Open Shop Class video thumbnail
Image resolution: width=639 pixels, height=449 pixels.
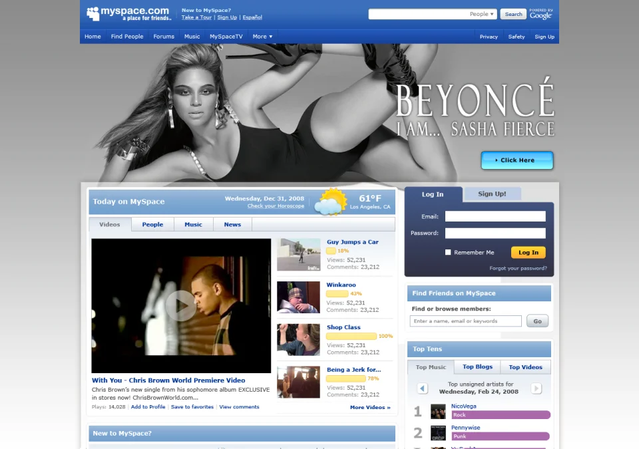[x=299, y=339]
